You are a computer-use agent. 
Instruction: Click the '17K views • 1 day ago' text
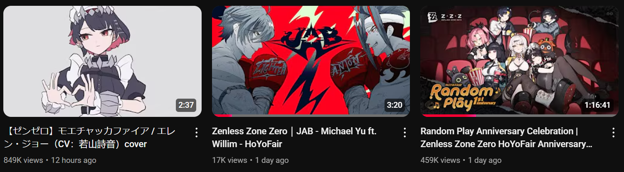tap(250, 160)
